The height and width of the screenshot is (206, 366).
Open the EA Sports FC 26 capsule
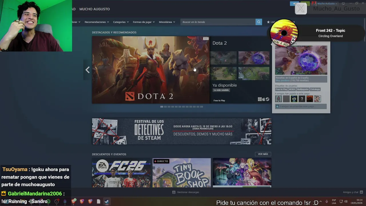(x=121, y=173)
